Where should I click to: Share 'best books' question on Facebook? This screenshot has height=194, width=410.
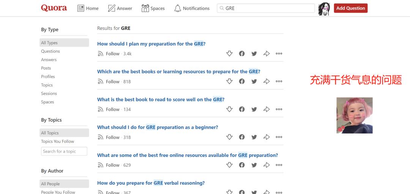[242, 81]
